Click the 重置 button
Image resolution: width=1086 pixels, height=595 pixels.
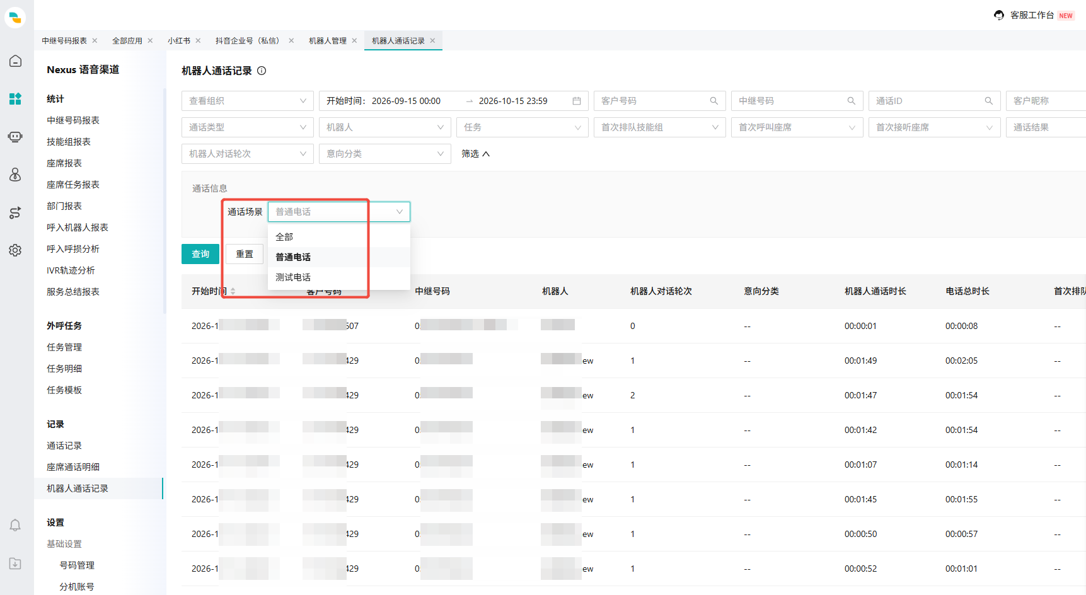click(x=245, y=254)
